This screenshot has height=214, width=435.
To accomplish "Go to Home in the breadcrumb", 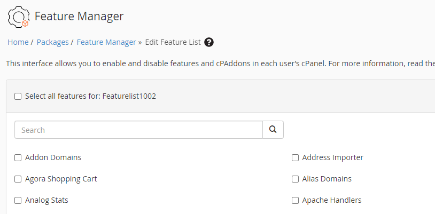I will [18, 42].
